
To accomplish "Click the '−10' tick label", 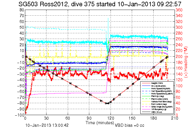I will tap(20, 62).
